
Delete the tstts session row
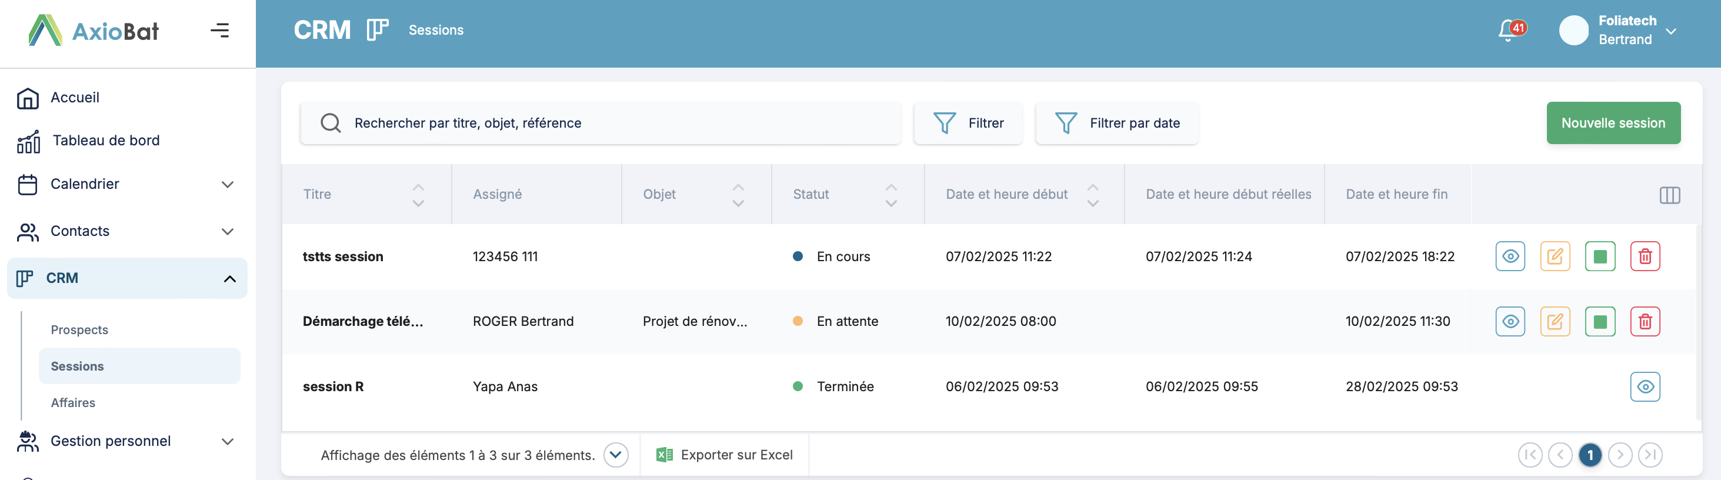1644,256
